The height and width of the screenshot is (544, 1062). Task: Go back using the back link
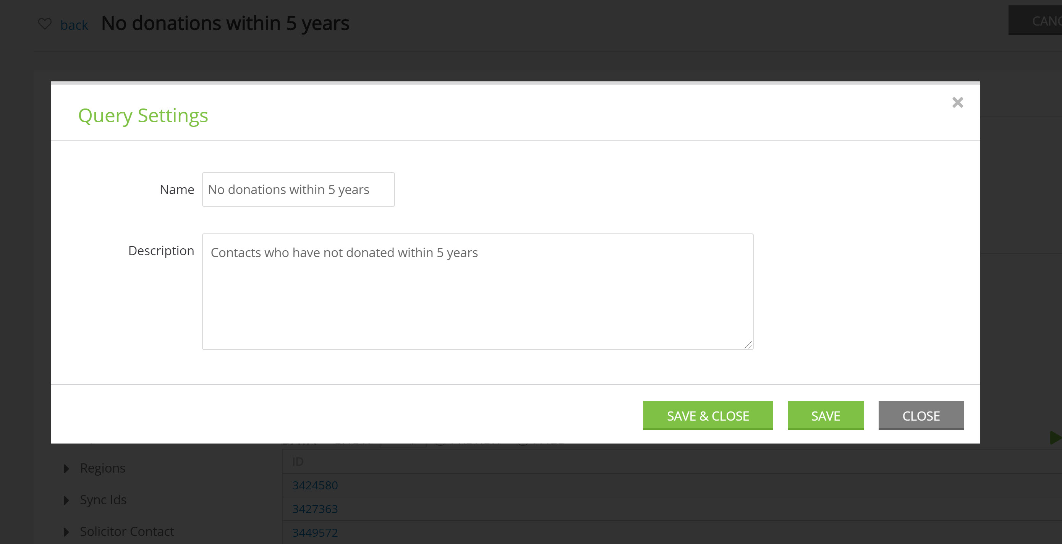pyautogui.click(x=74, y=25)
